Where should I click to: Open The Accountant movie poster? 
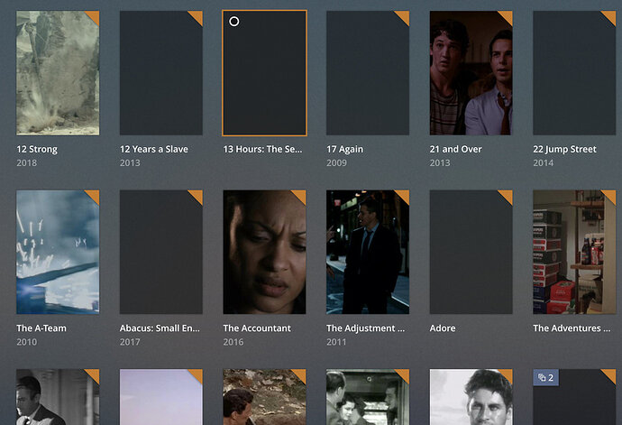265,252
